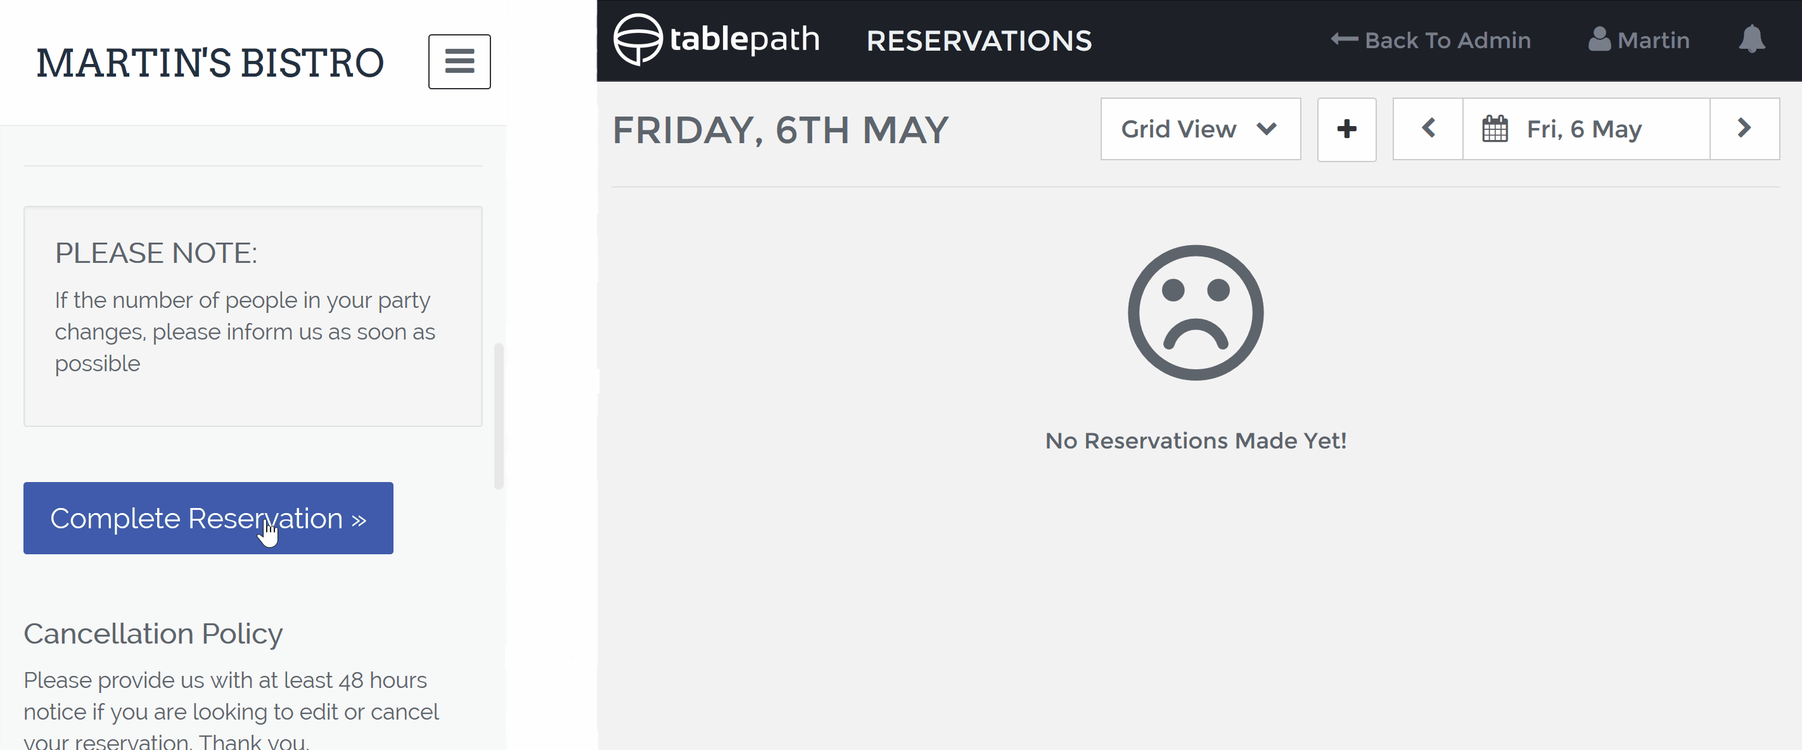Click the Martin user profile icon
Image resolution: width=1802 pixels, height=750 pixels.
click(x=1599, y=40)
